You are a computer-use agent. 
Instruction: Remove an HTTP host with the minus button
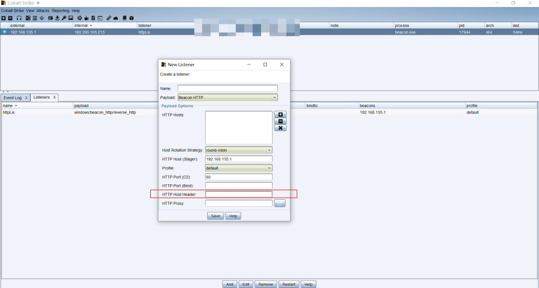tap(280, 121)
